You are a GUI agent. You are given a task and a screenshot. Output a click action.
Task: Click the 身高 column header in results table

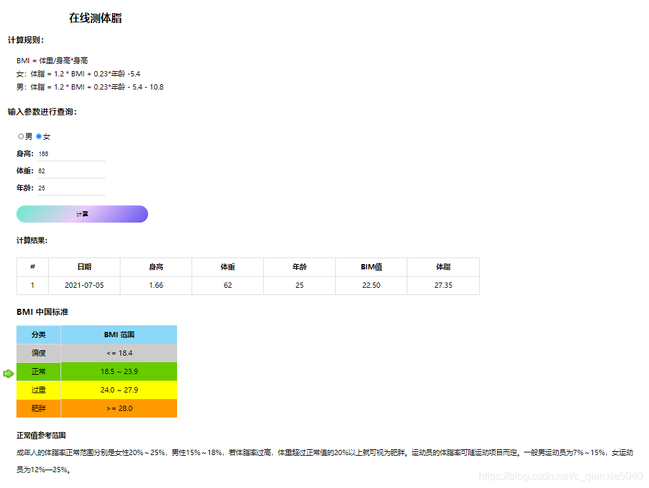pos(156,267)
